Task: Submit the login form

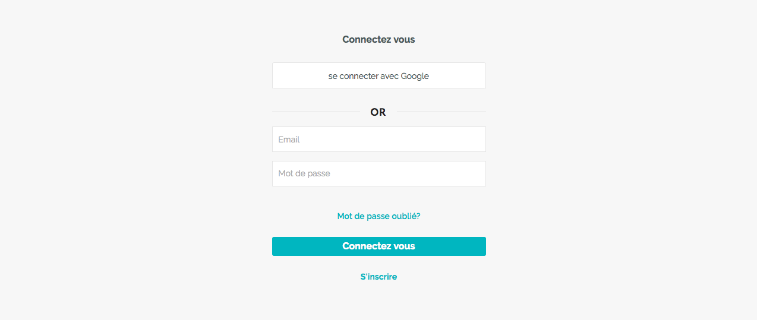Action: [x=378, y=246]
